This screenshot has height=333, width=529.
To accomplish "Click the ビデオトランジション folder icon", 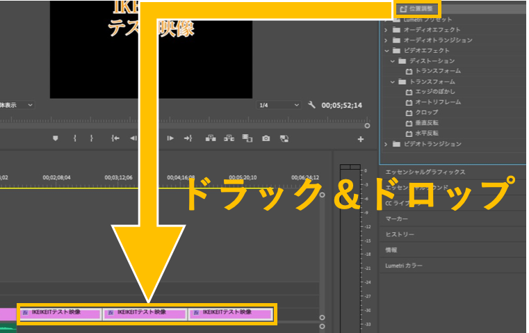I will (396, 144).
